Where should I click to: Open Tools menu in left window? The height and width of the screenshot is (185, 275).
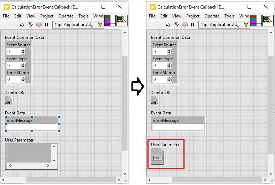click(x=83, y=16)
